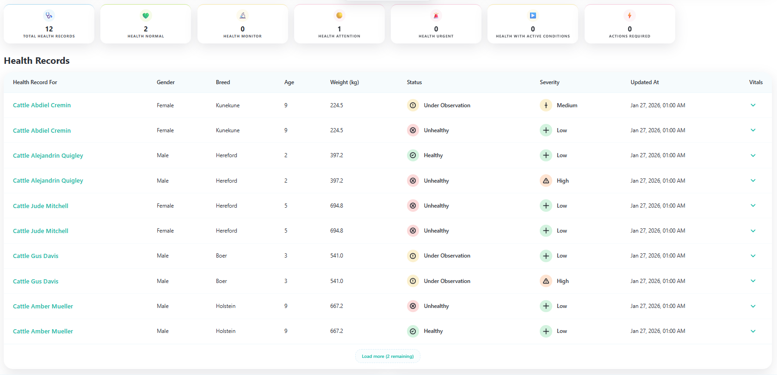
Task: Click the microscope icon on Health Monitor card
Action: 242,16
